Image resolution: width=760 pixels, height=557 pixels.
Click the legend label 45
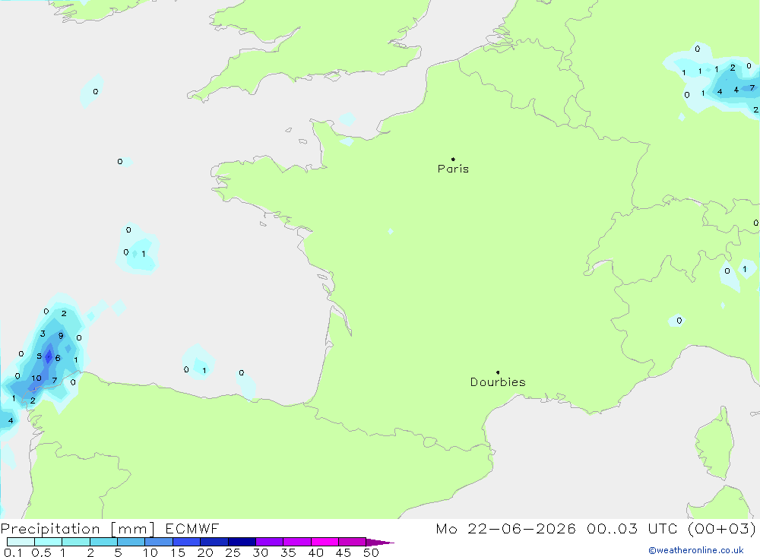(344, 552)
